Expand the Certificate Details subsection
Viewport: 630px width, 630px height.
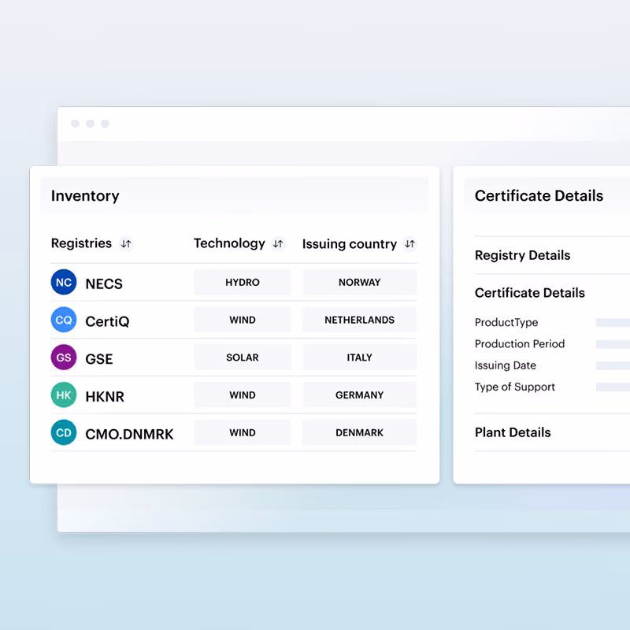click(x=529, y=293)
